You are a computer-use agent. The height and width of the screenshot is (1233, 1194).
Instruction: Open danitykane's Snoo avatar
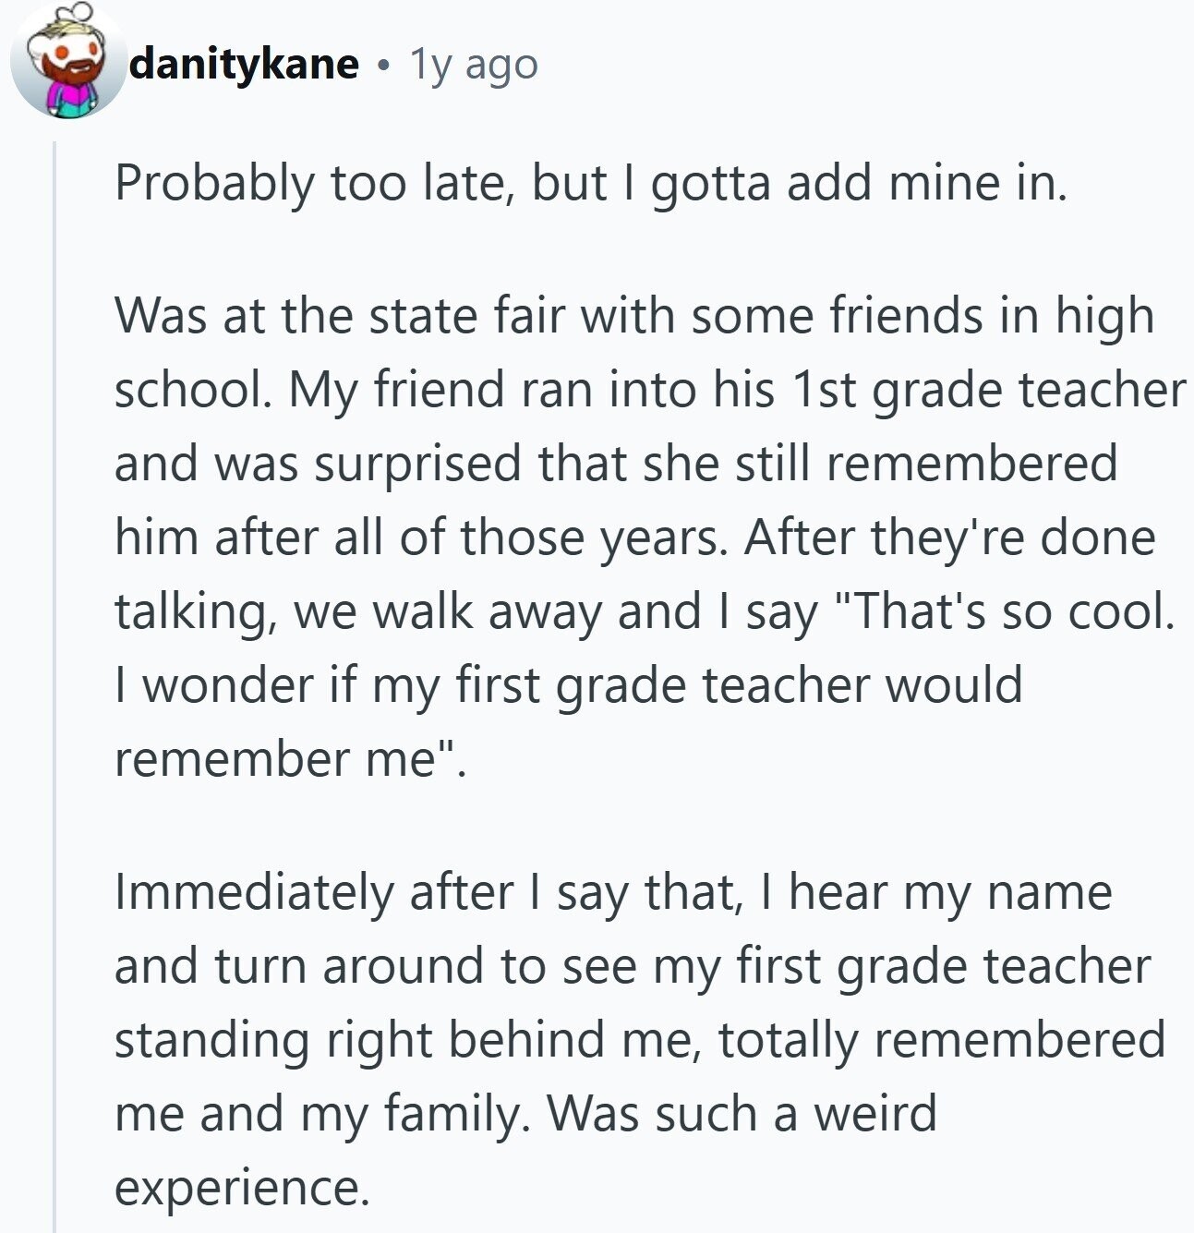(67, 61)
